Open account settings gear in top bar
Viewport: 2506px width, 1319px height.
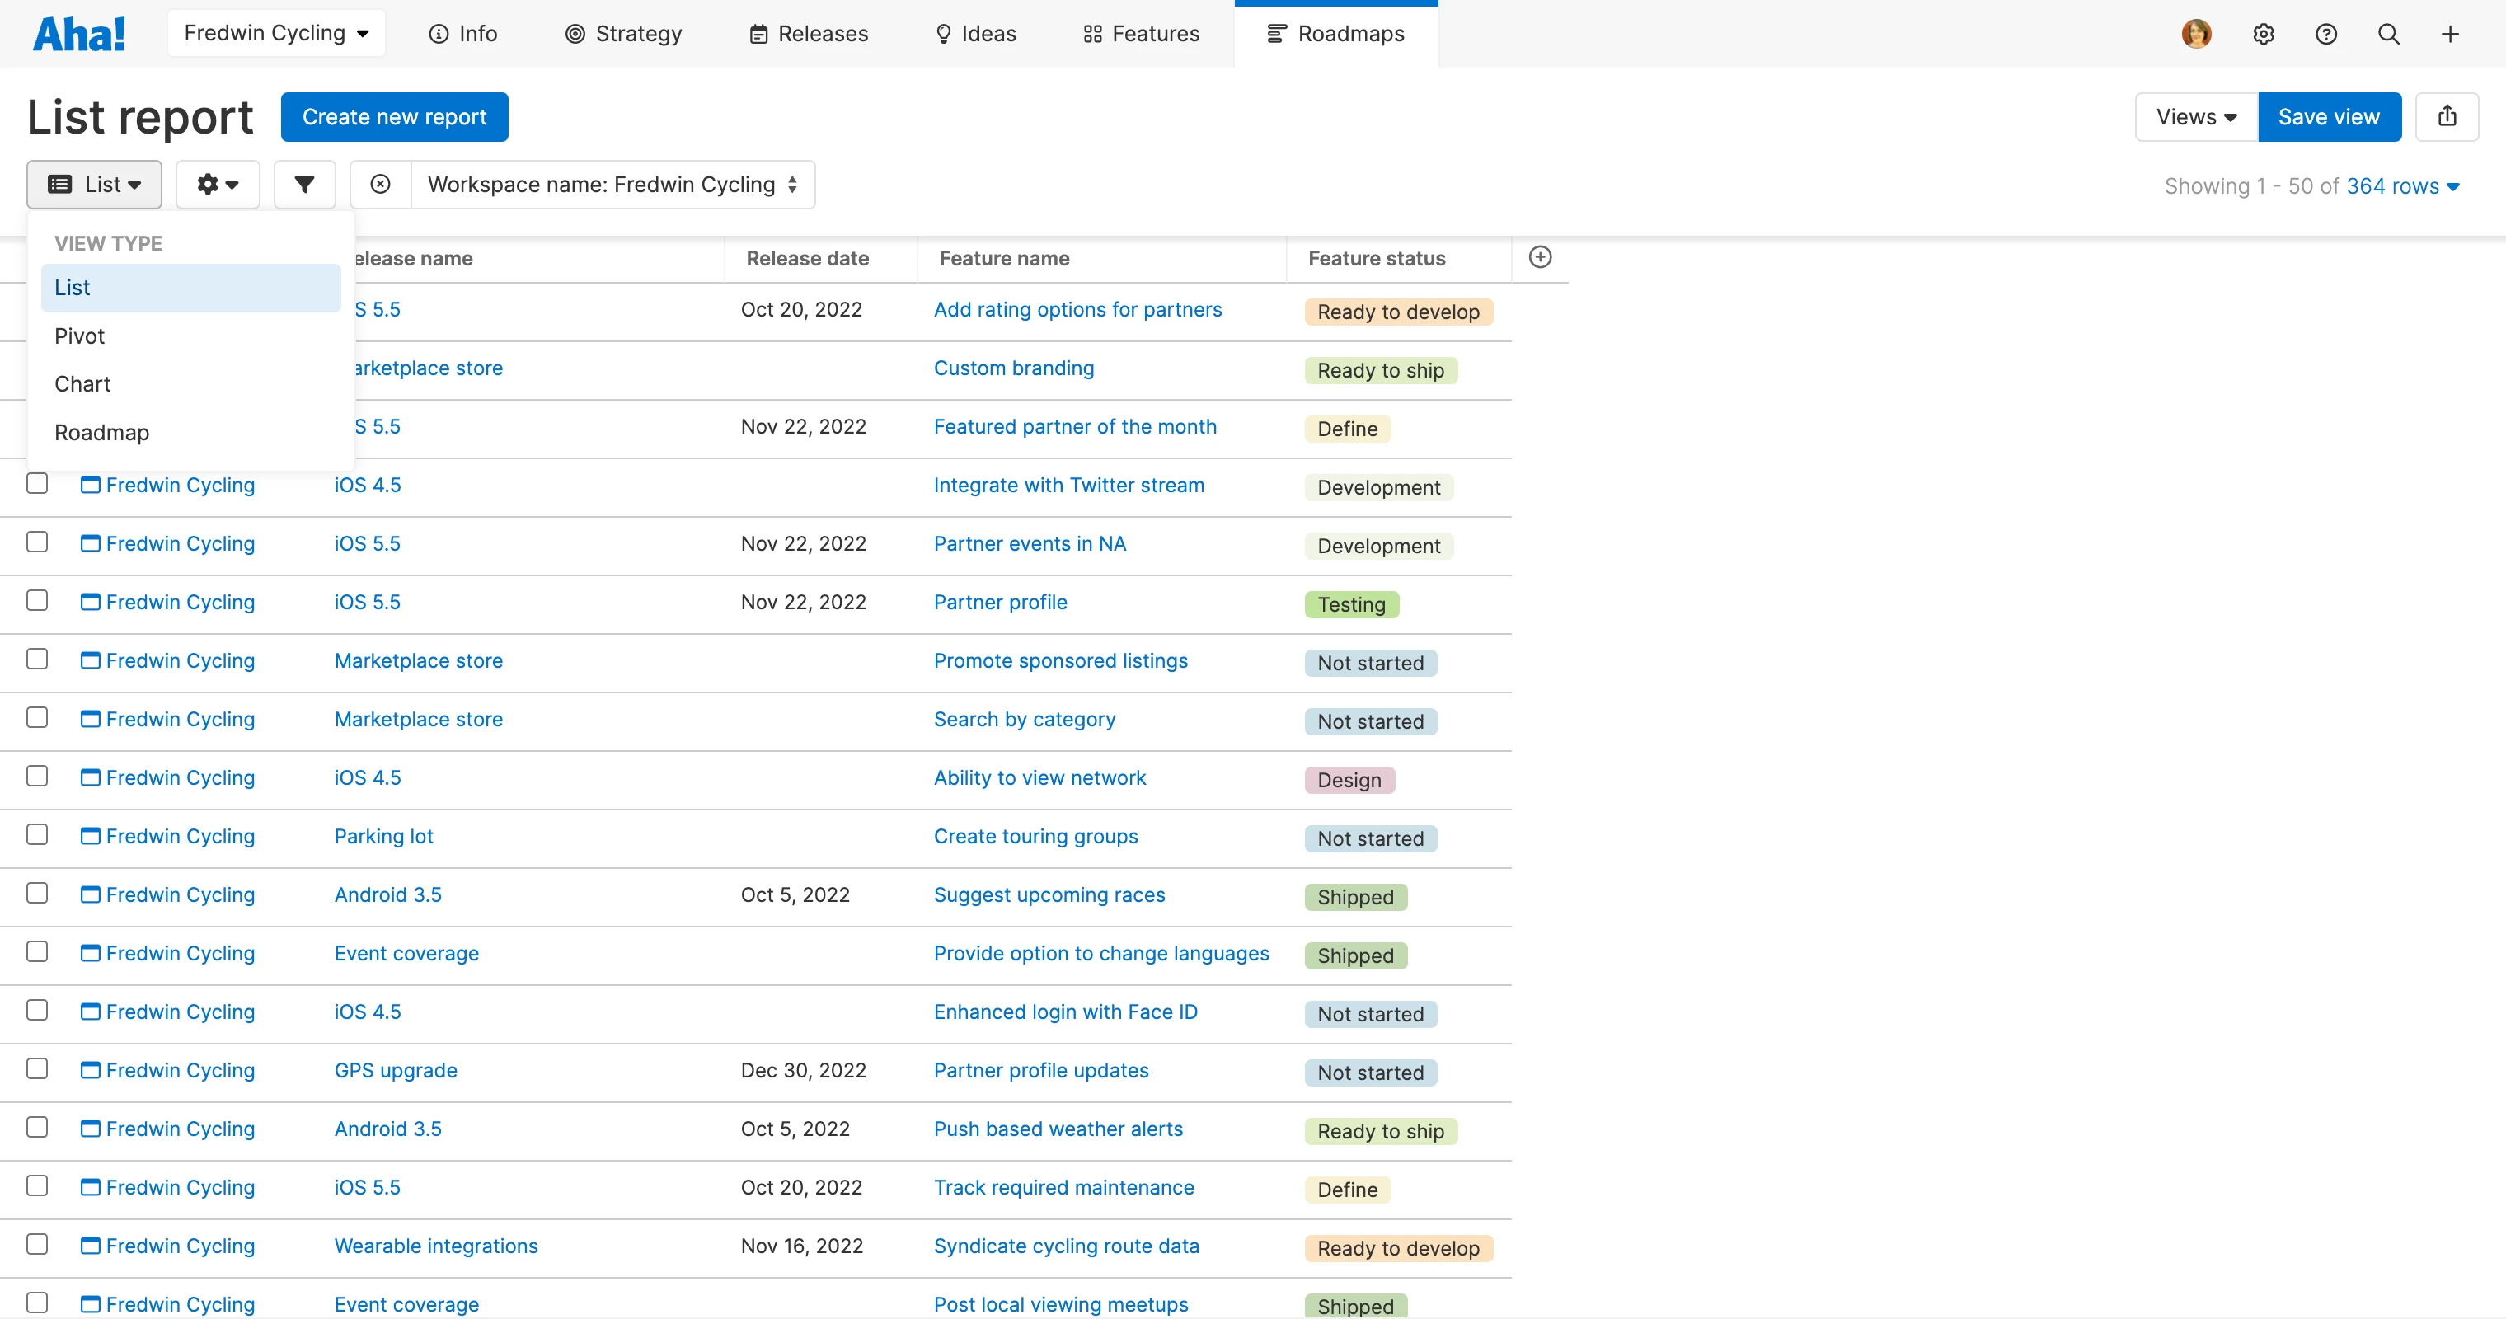[2263, 34]
